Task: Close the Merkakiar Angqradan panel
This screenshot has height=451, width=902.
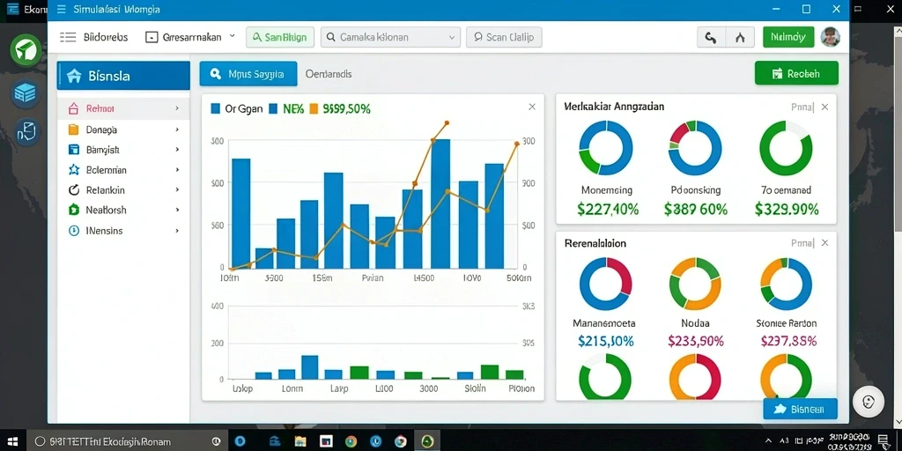Action: pyautogui.click(x=824, y=107)
